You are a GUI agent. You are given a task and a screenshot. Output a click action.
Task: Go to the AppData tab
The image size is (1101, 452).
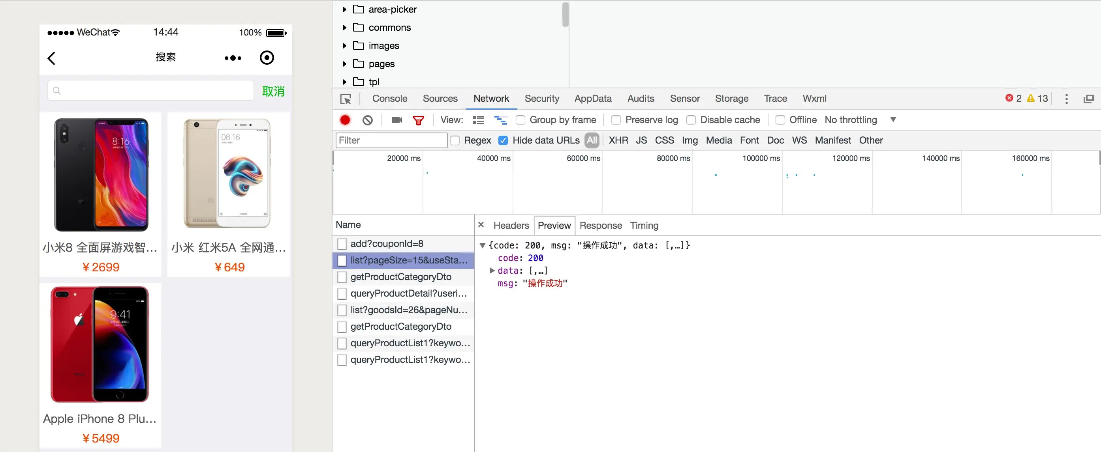pyautogui.click(x=593, y=99)
